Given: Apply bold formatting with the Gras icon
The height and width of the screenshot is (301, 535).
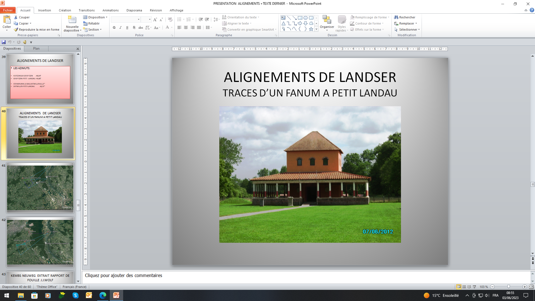Looking at the screenshot, I should point(114,28).
